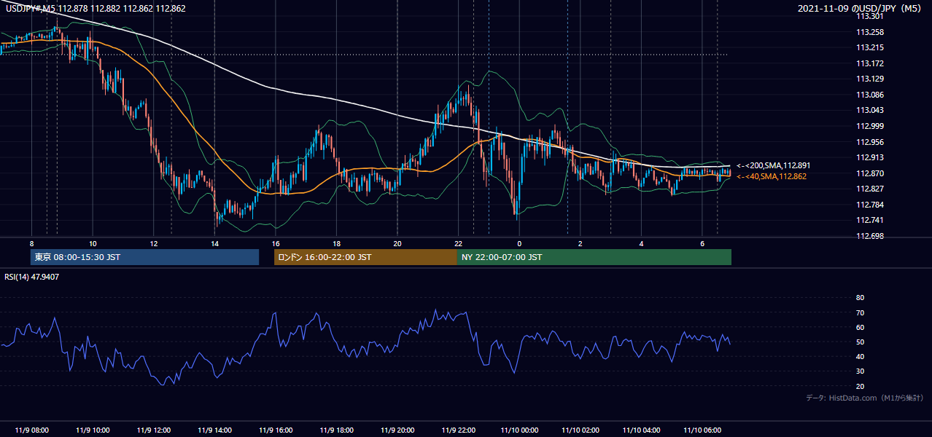Click the 11/9 08:00 time label

point(31,430)
